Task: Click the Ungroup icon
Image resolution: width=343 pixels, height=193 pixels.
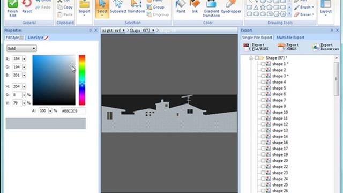Action: [150, 14]
